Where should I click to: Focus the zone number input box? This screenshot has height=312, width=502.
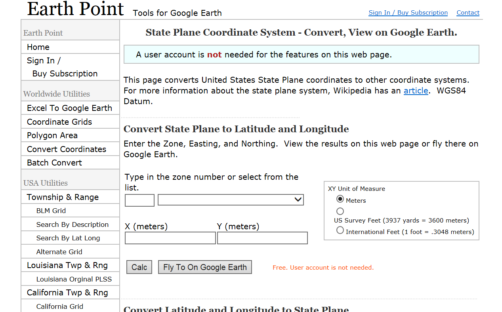(139, 200)
